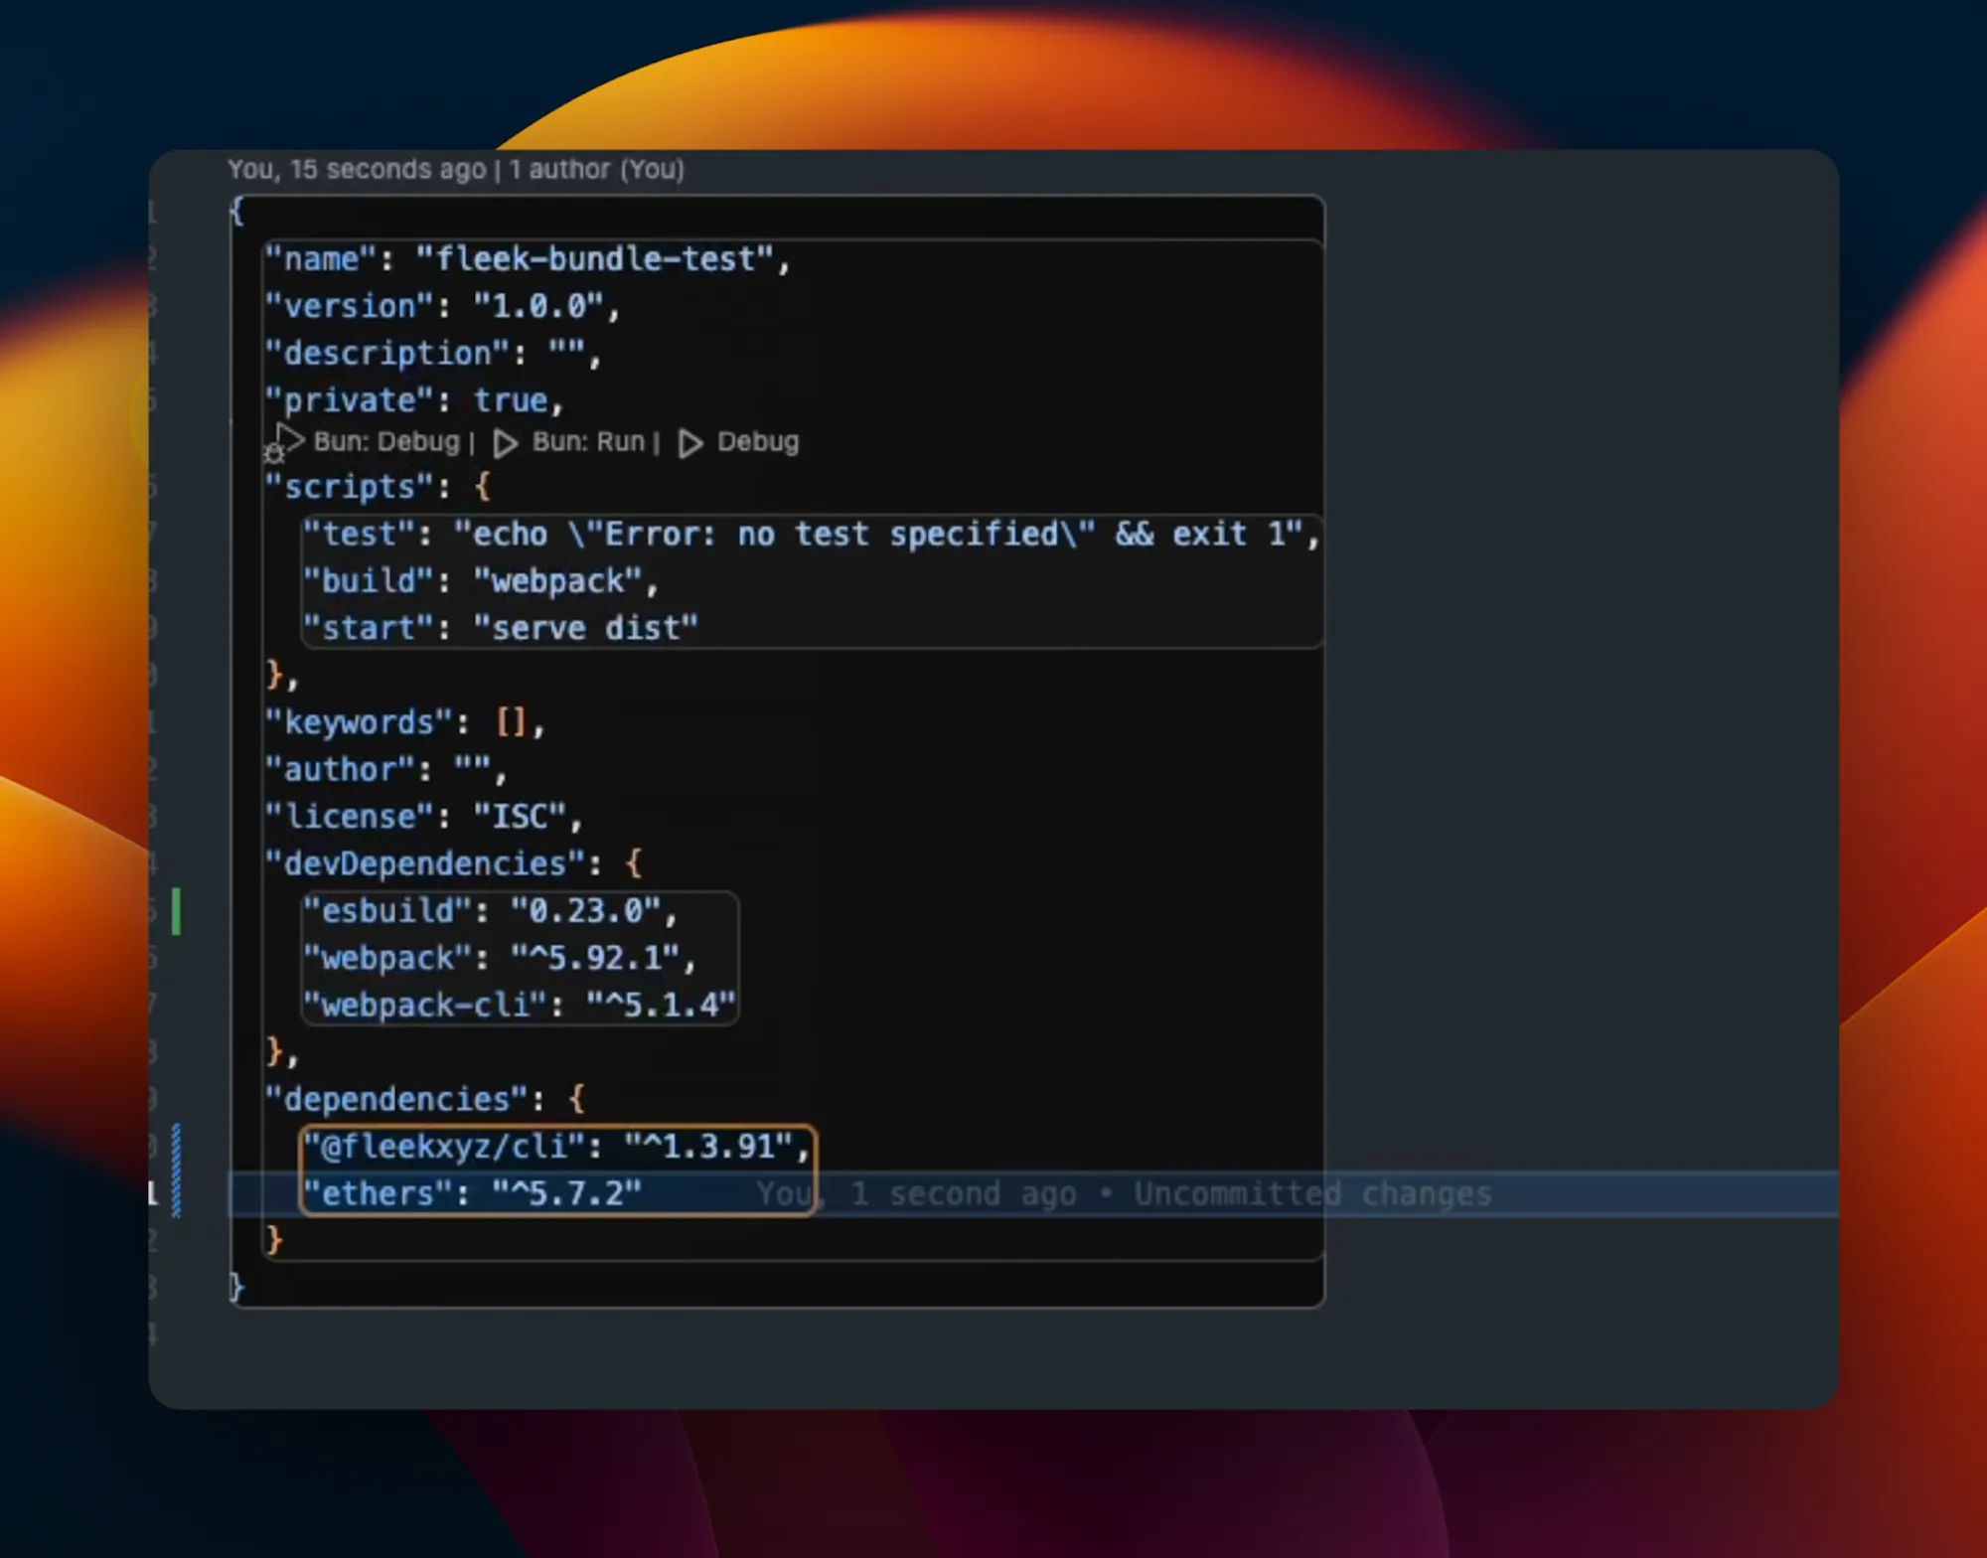This screenshot has height=1558, width=1987.
Task: Open the '1 author (You)' blame lens
Action: (x=596, y=170)
